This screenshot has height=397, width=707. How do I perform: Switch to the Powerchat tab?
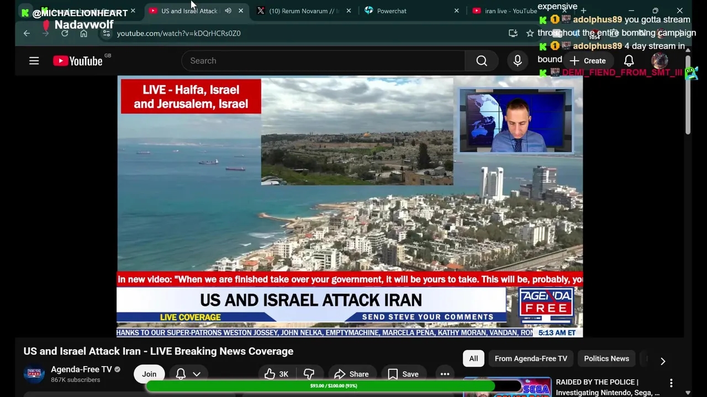coord(411,10)
